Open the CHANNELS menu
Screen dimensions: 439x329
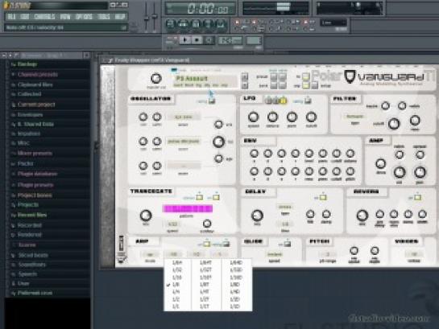[44, 17]
